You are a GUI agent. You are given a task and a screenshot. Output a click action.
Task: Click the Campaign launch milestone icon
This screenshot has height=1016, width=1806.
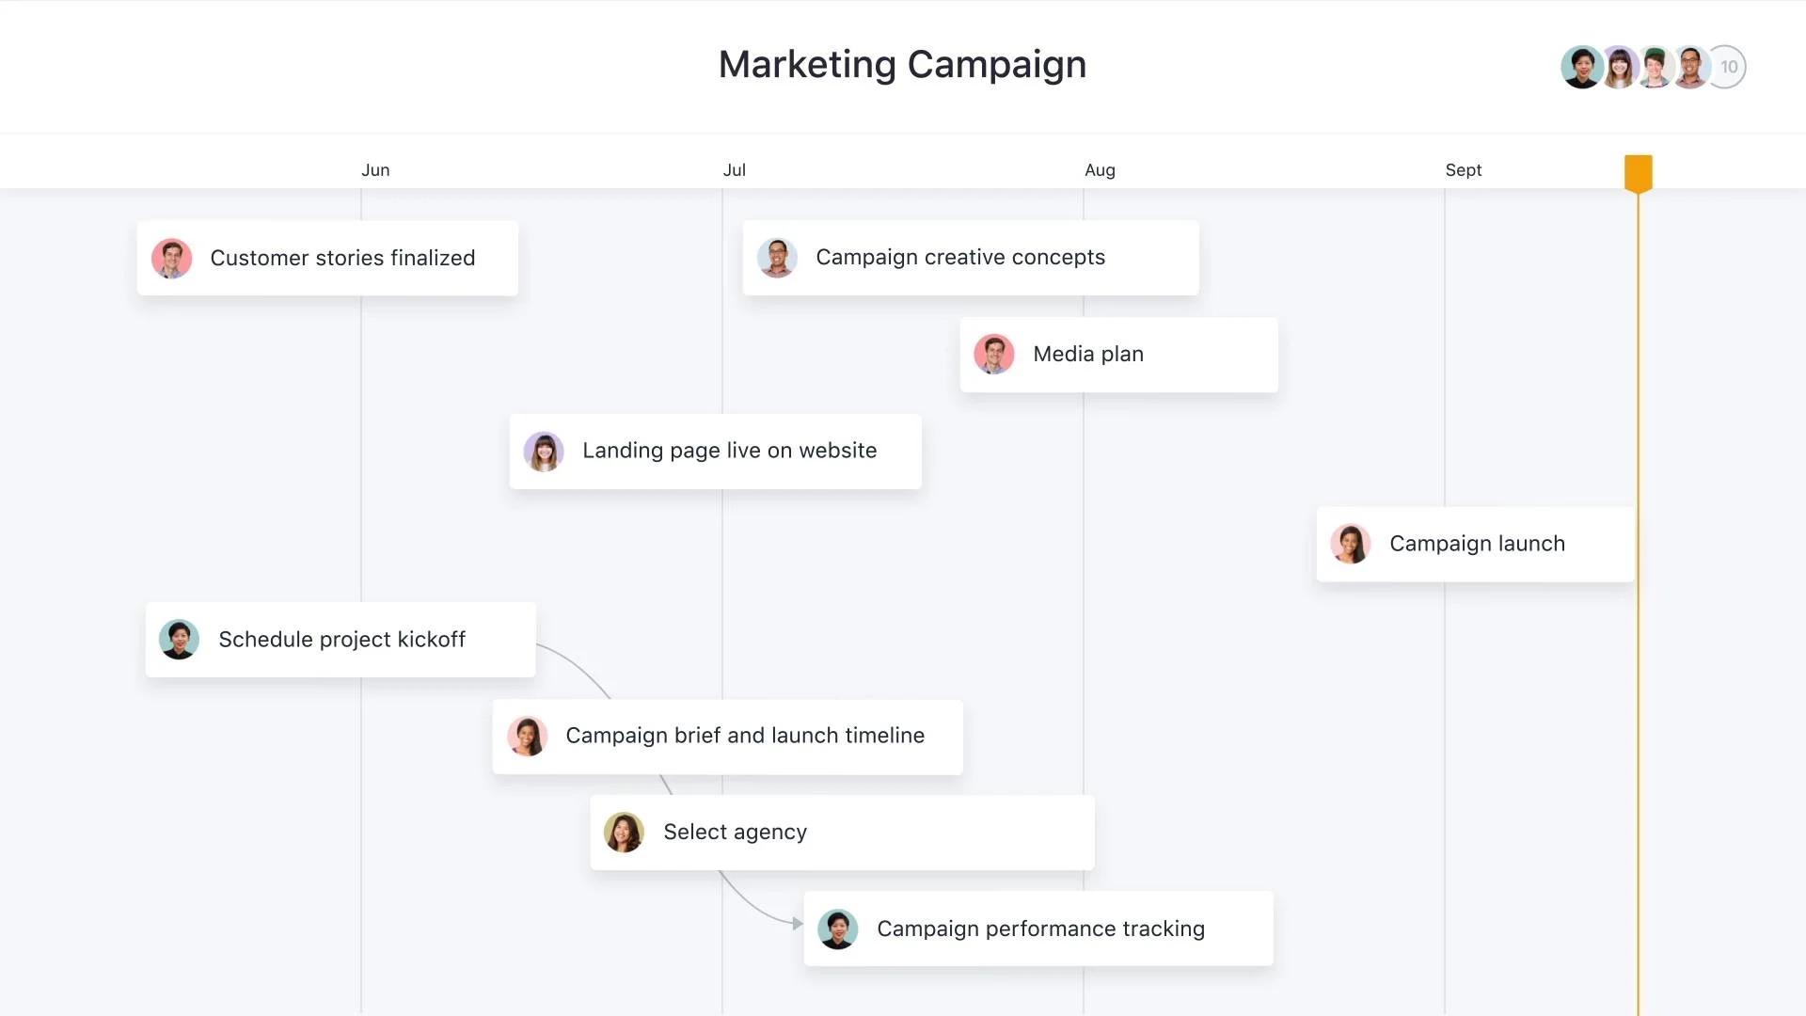pyautogui.click(x=1352, y=545)
